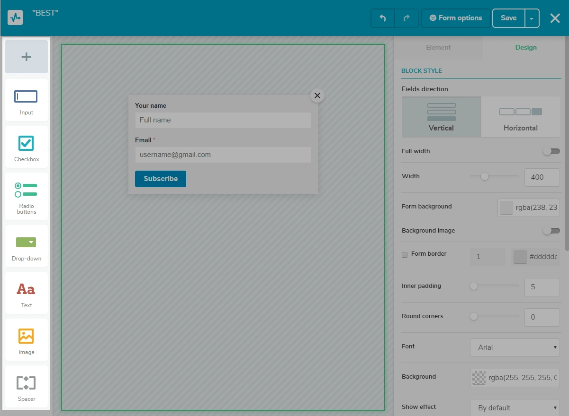The image size is (569, 416).
Task: Select Vertical fields direction
Action: pos(441,117)
